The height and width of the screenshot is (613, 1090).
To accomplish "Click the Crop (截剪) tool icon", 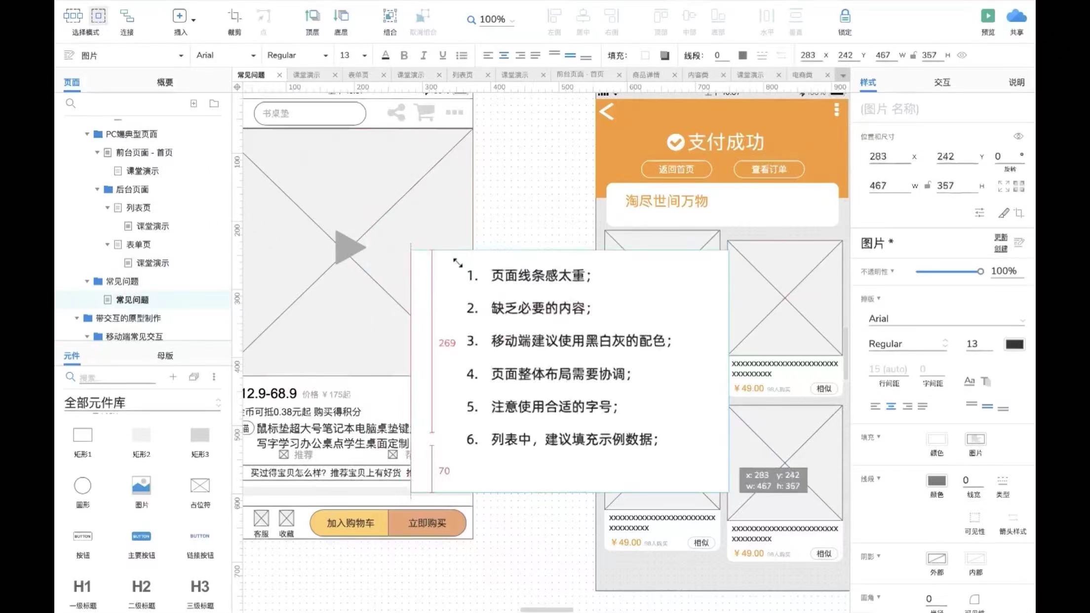I will 234,16.
